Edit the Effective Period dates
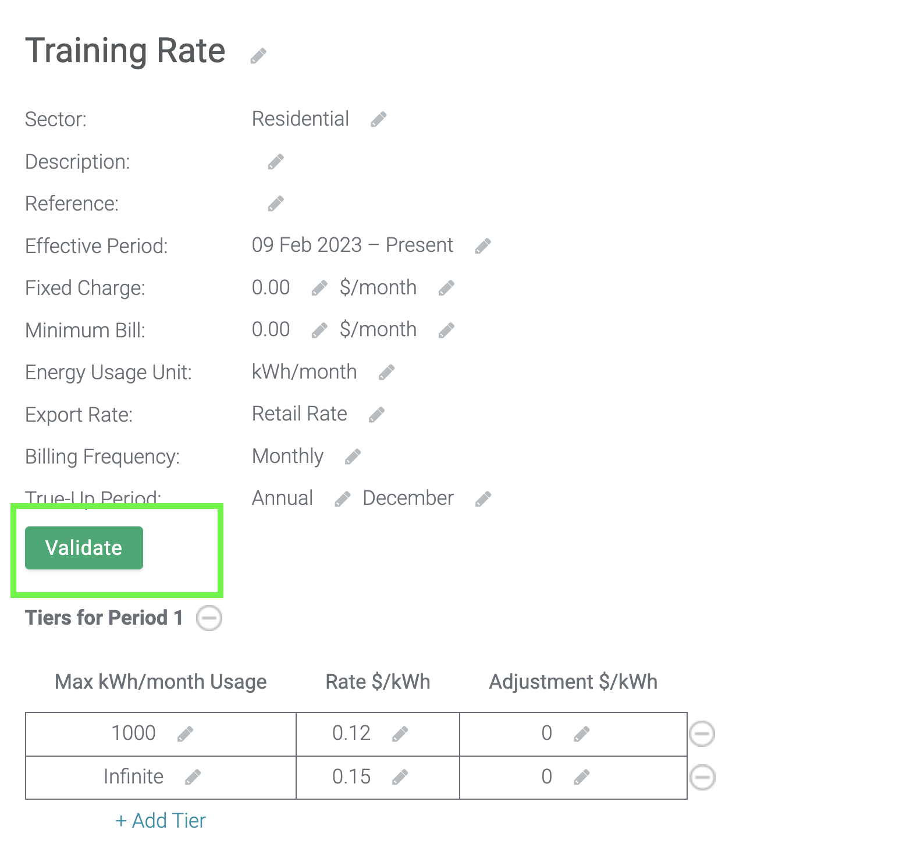The height and width of the screenshot is (862, 903). 483,245
